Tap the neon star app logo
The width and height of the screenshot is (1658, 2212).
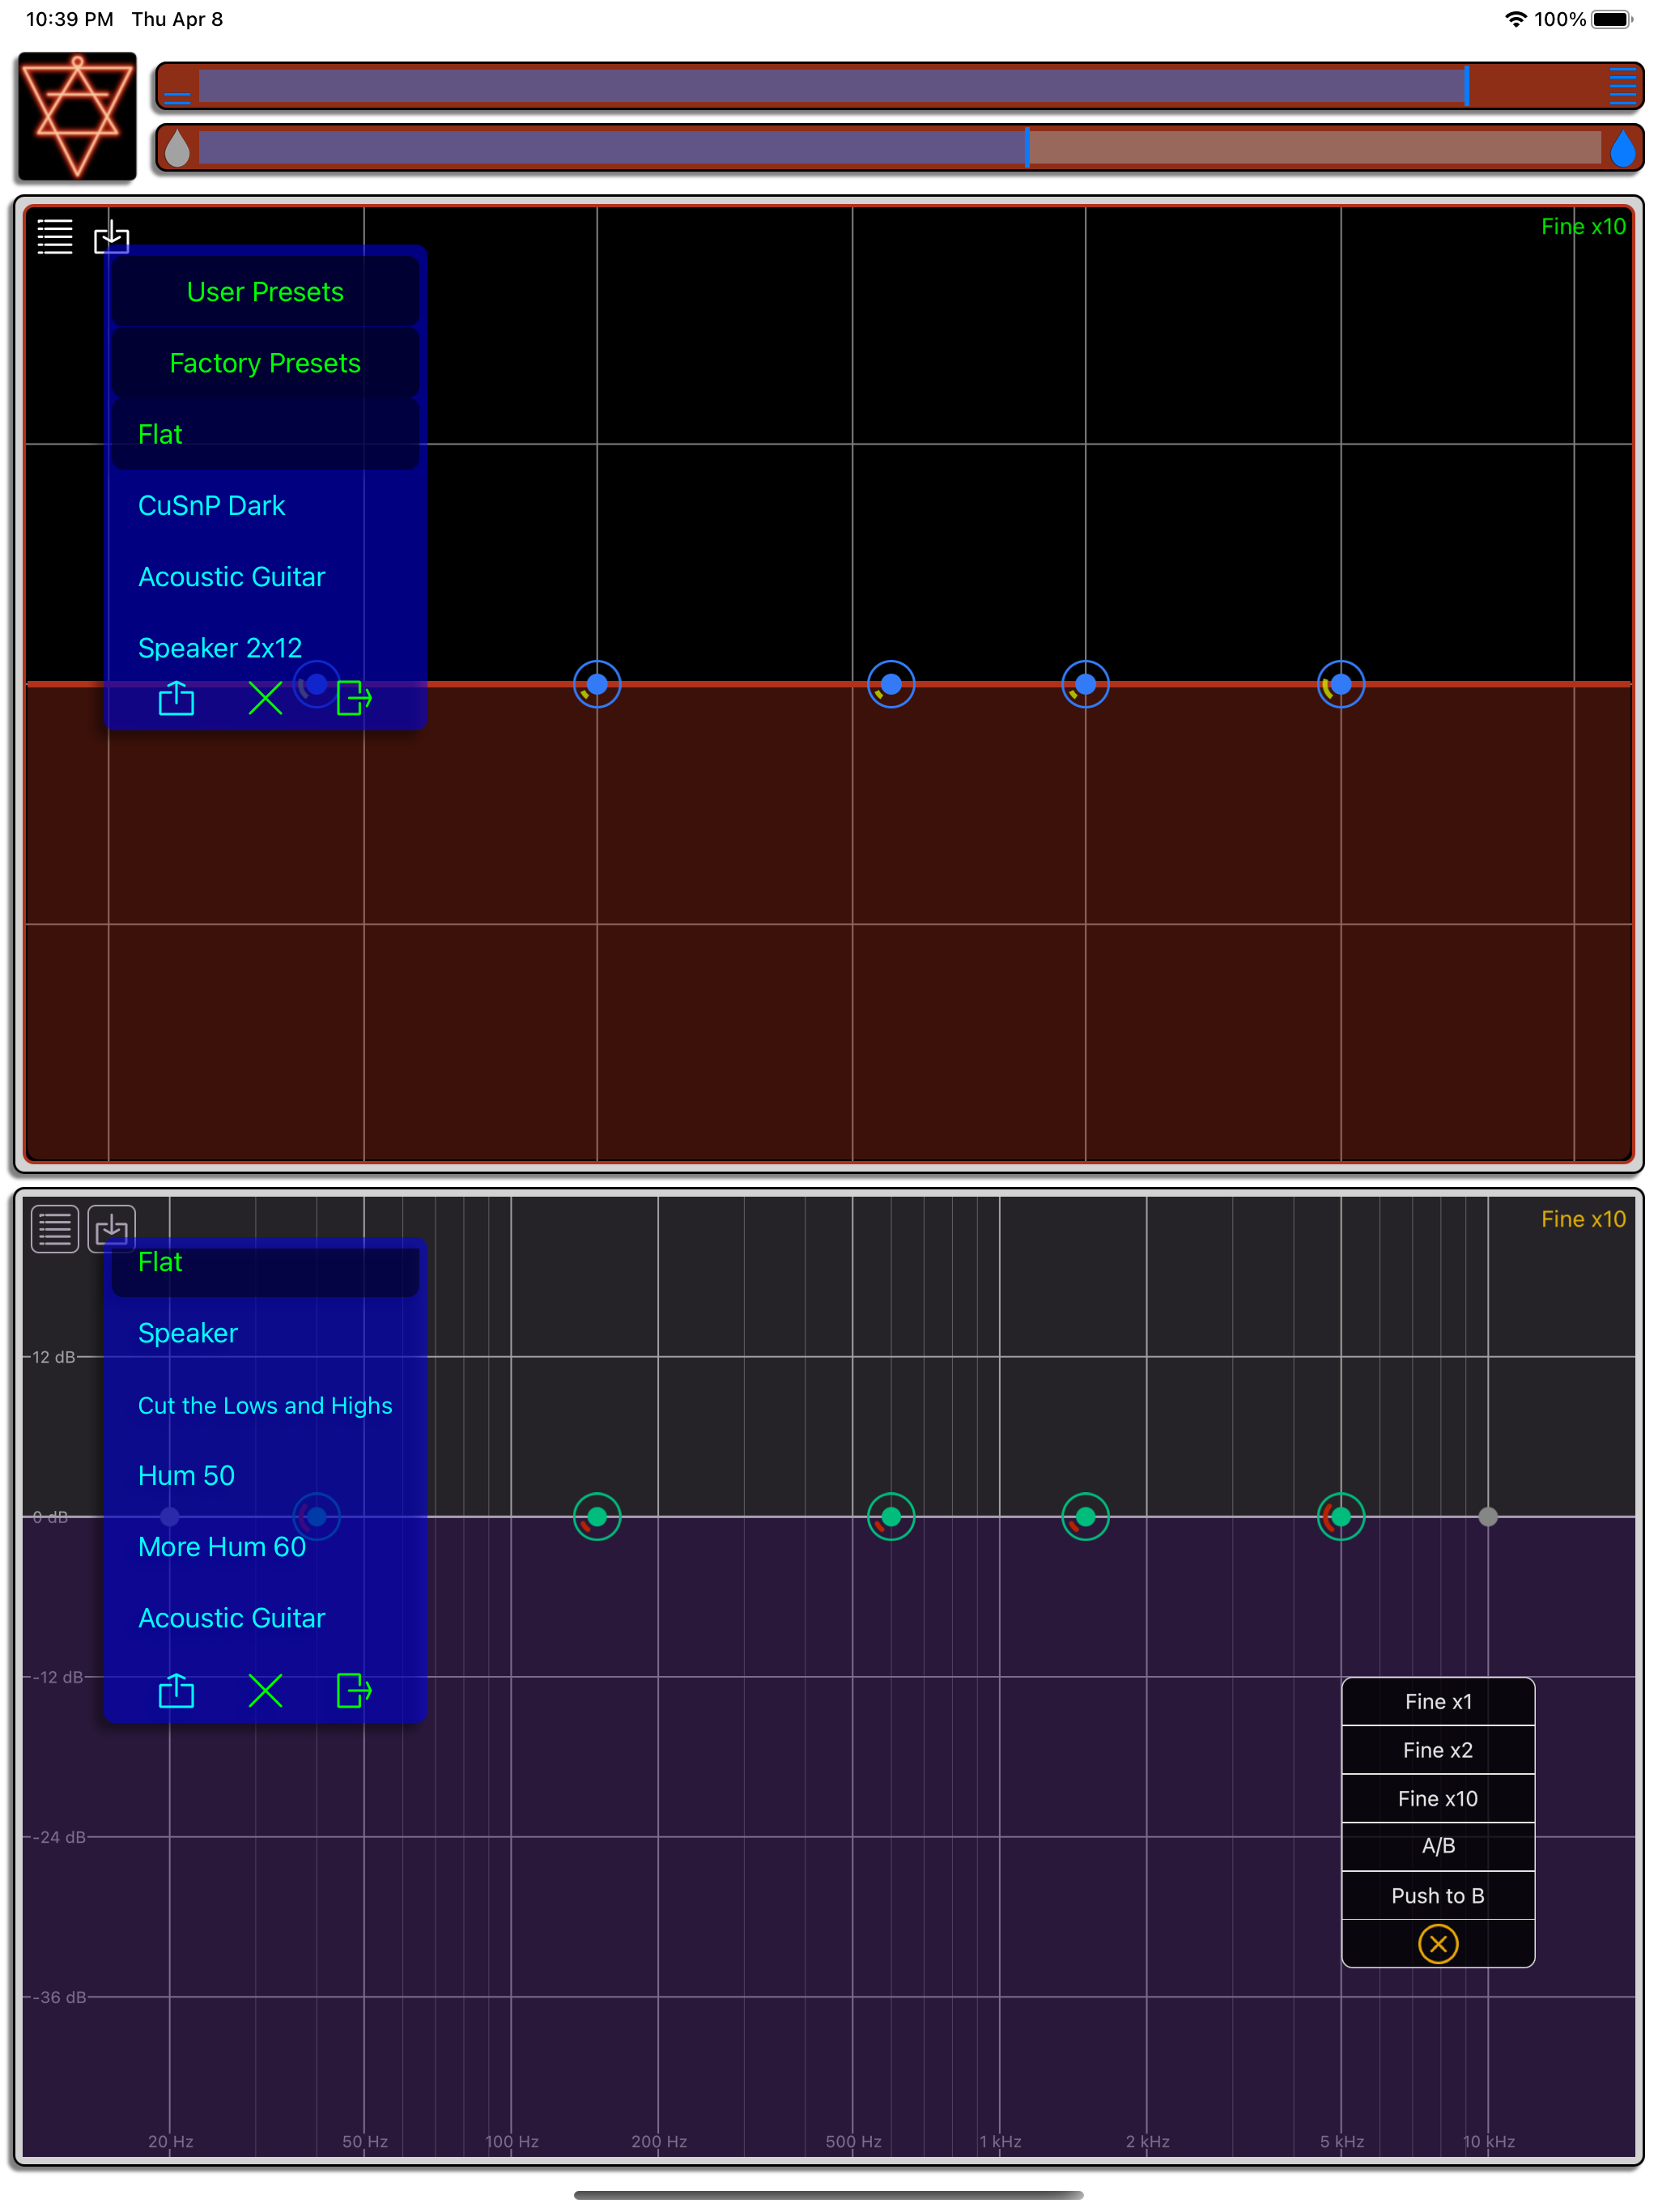click(76, 116)
